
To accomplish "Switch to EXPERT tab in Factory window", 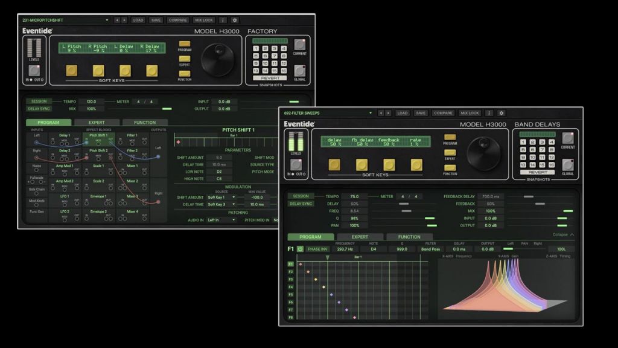I will 97,122.
